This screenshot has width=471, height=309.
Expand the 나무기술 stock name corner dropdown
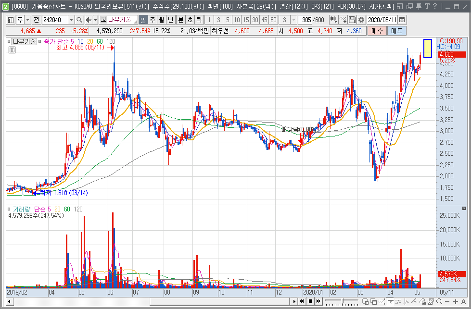[x=136, y=22]
